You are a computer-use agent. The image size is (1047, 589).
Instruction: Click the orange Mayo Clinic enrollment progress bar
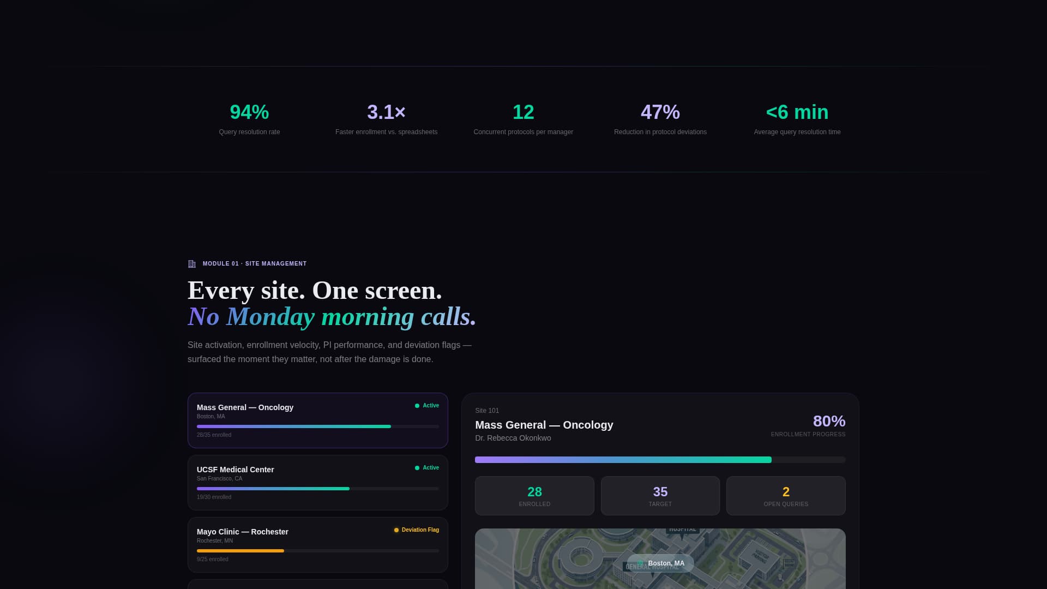318,551
